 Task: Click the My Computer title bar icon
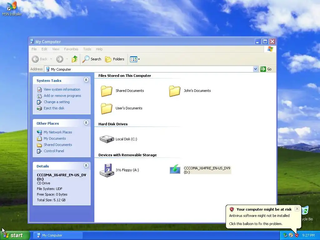(32, 42)
